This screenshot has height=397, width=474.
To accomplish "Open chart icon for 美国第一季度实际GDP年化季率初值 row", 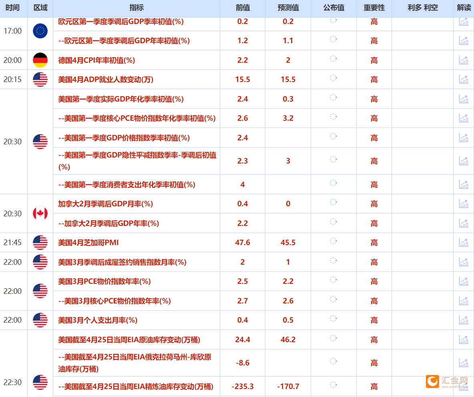I will [x=464, y=99].
